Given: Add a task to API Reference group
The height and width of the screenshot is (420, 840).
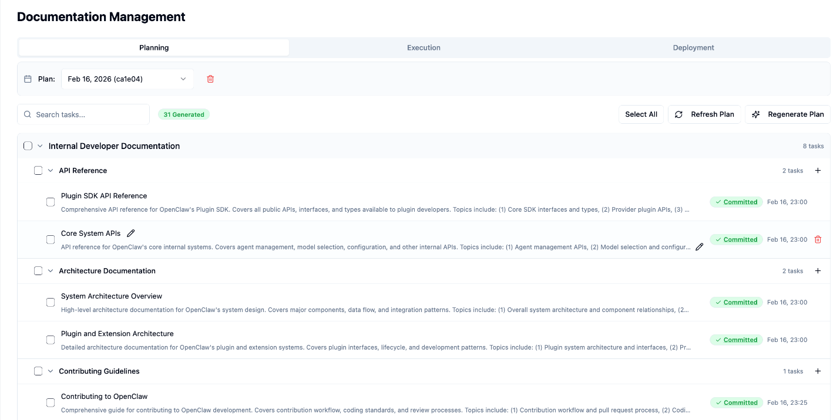Looking at the screenshot, I should 818,171.
